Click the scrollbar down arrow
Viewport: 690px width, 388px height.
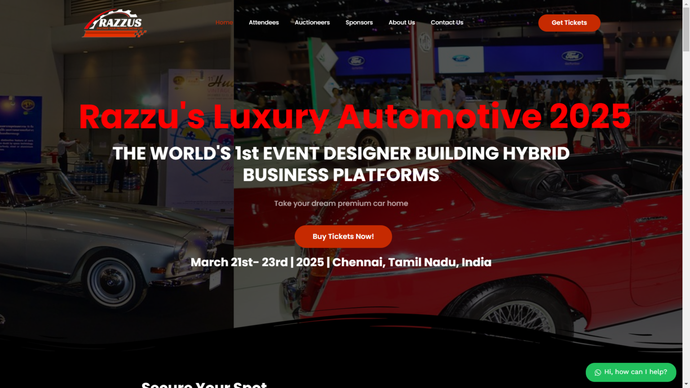coord(686,384)
